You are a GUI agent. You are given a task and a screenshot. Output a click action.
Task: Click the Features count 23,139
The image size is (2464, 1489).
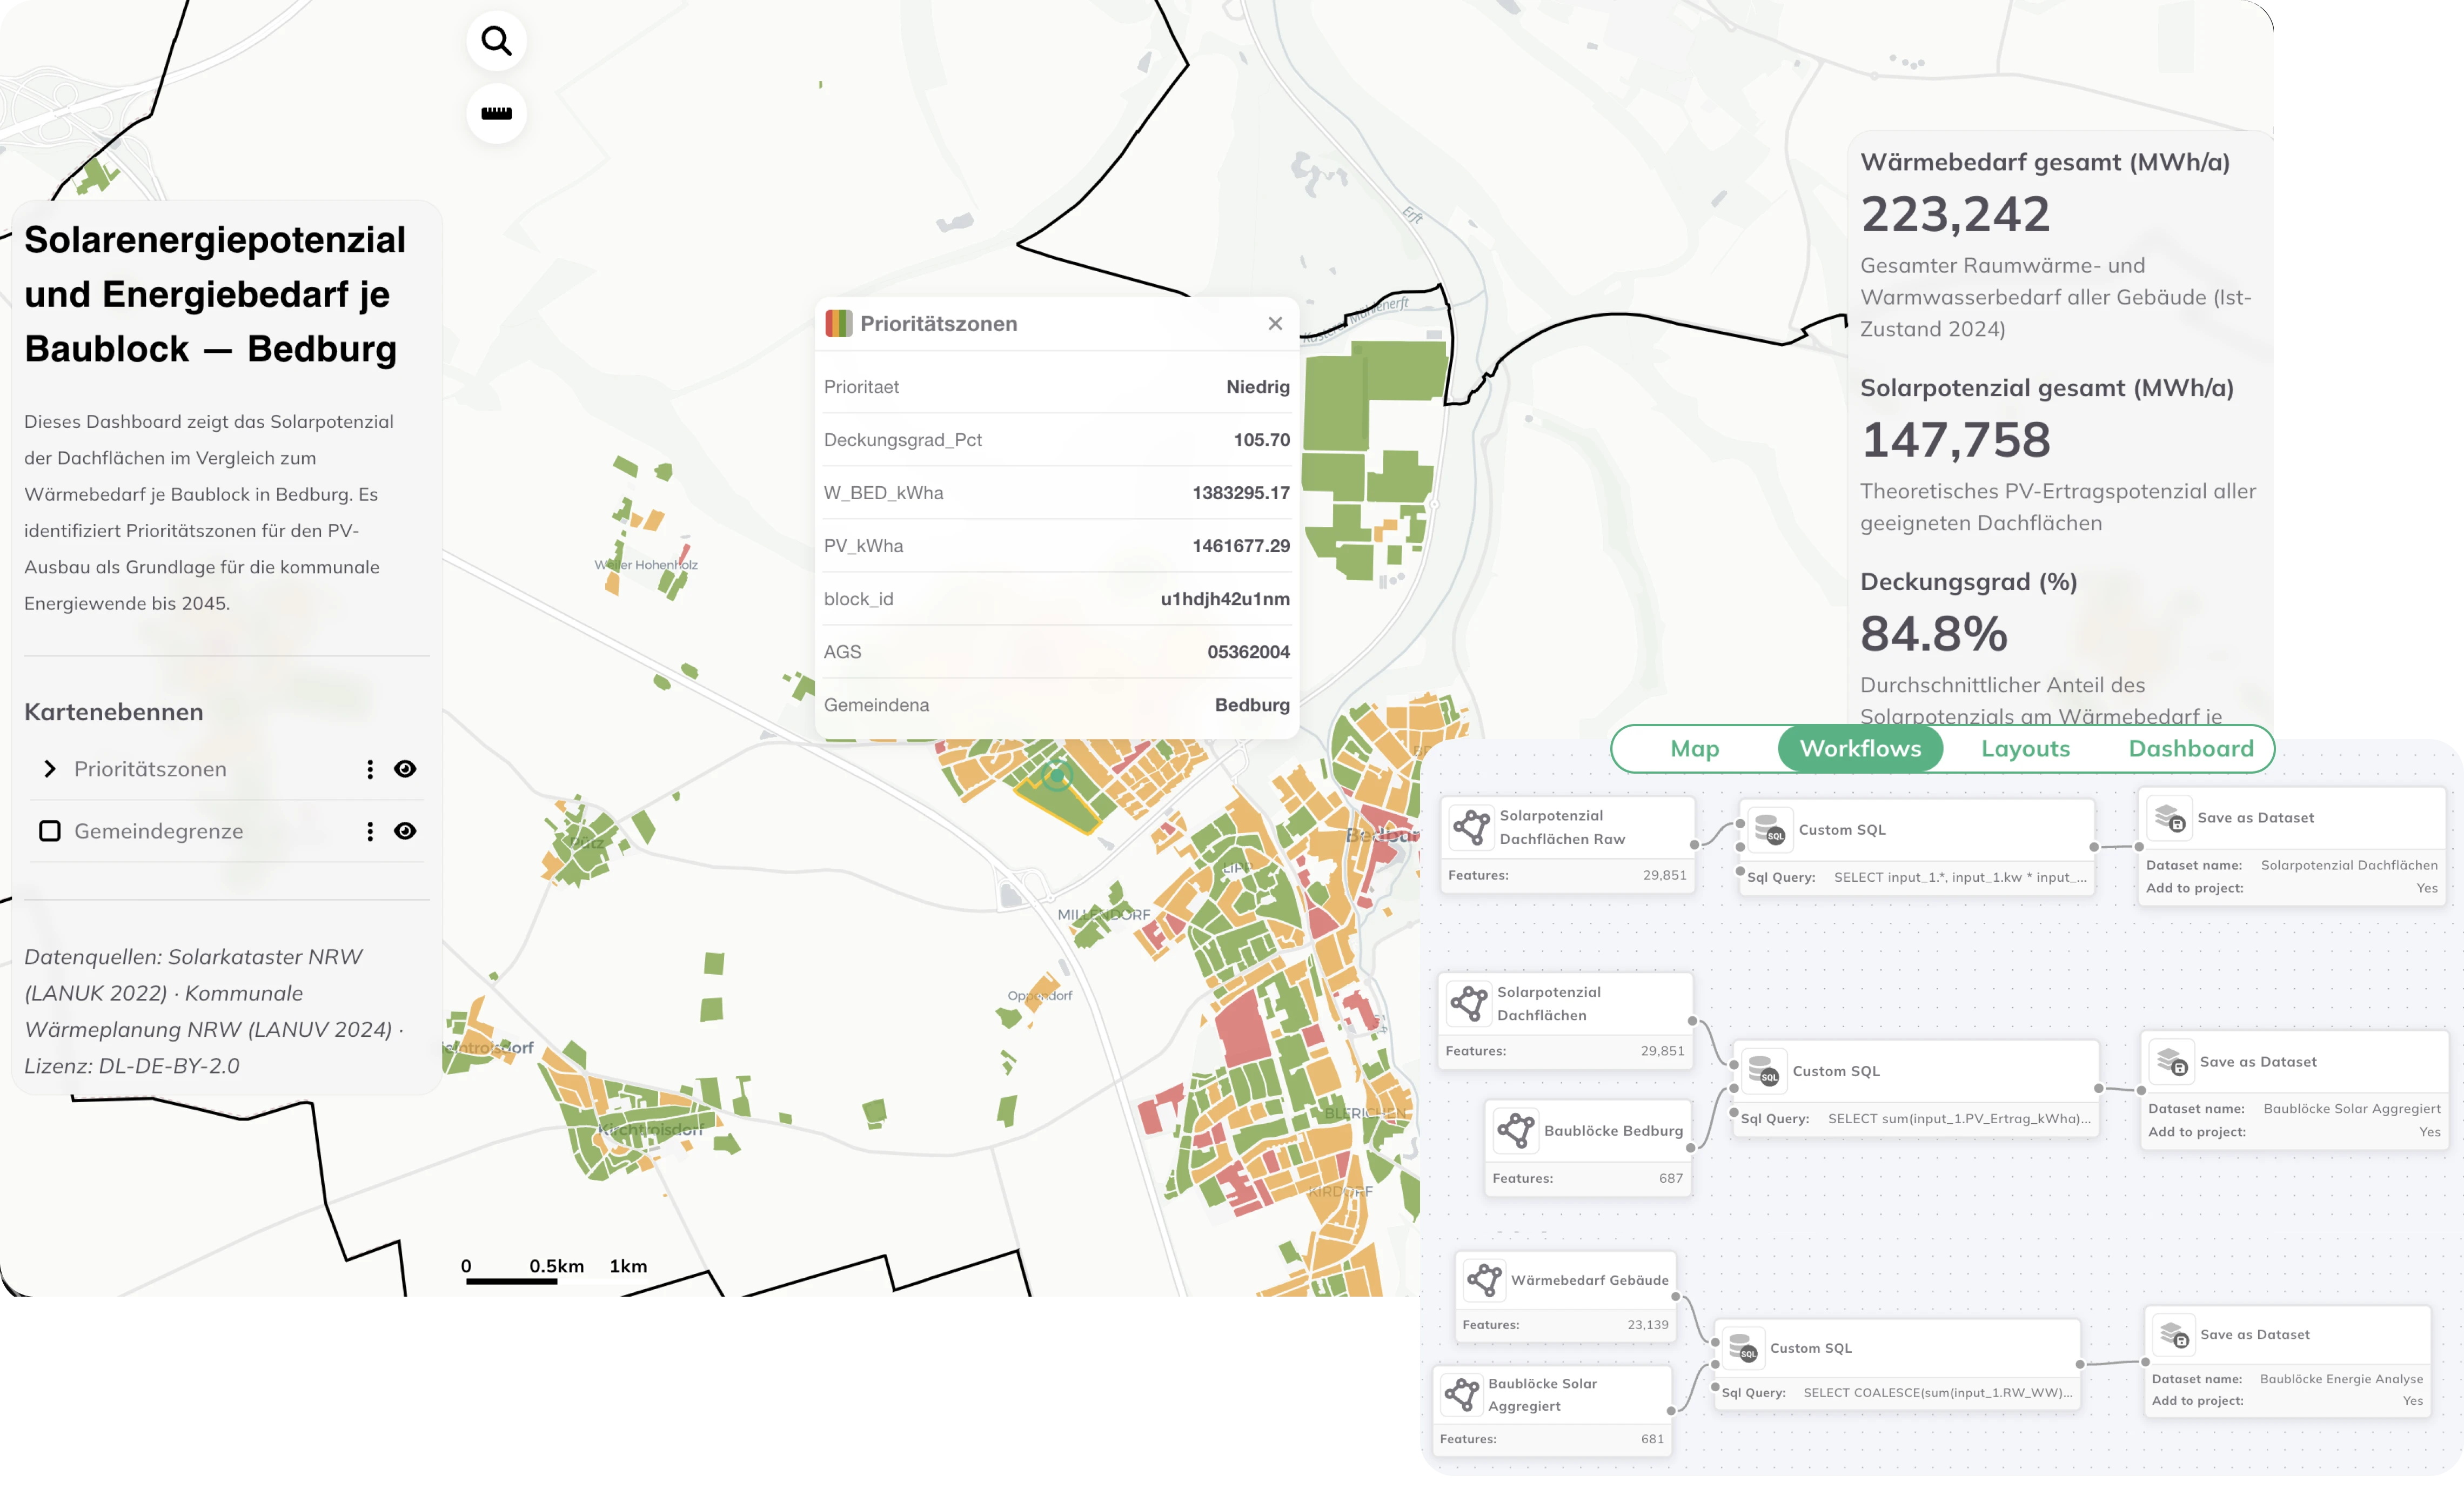1647,1325
